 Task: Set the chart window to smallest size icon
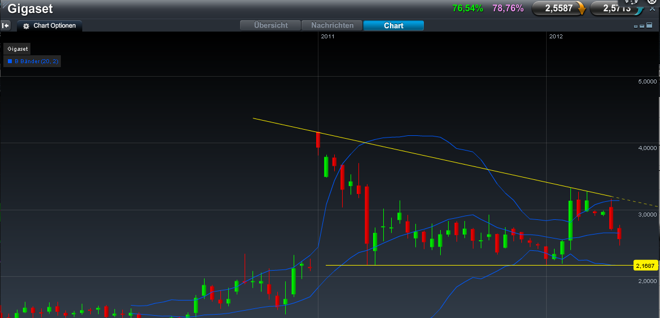pos(636,26)
